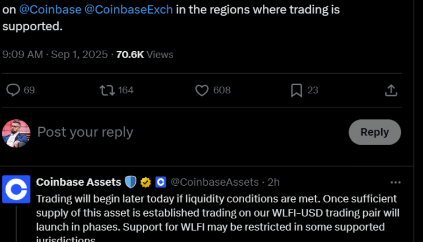Viewport: 423px width, 242px height.
Task: Open more options on Coinbase Assets reply
Action: 395,182
